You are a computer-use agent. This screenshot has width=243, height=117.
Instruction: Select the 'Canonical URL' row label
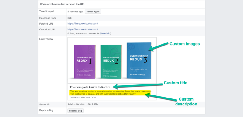(x=47, y=29)
